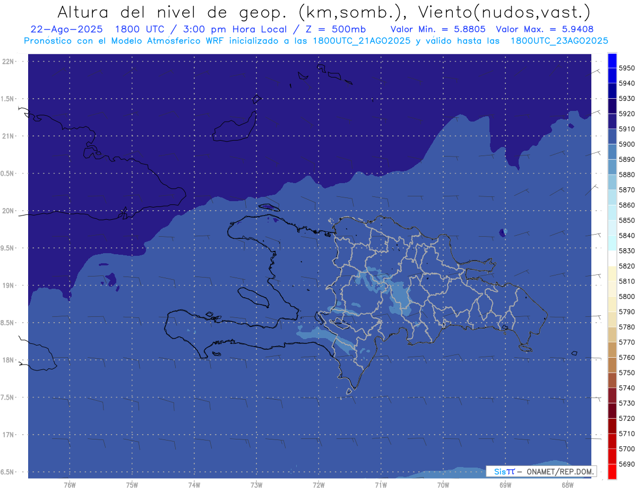Click the "5830" colorbar label
Viewport: 637px width, 492px height.
click(626, 251)
